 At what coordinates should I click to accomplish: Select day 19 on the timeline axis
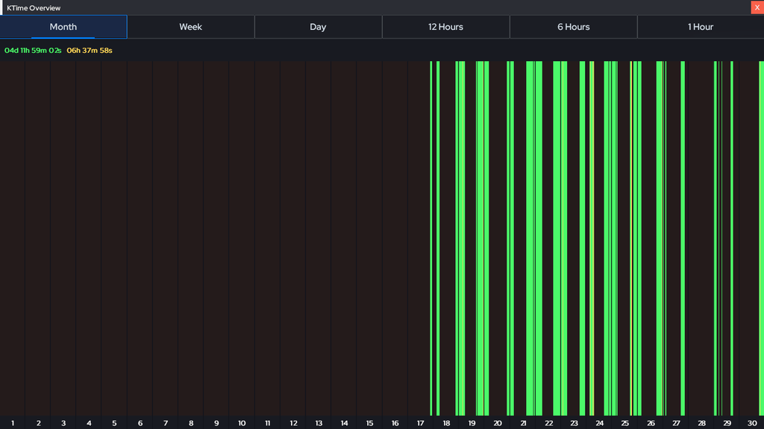472,423
